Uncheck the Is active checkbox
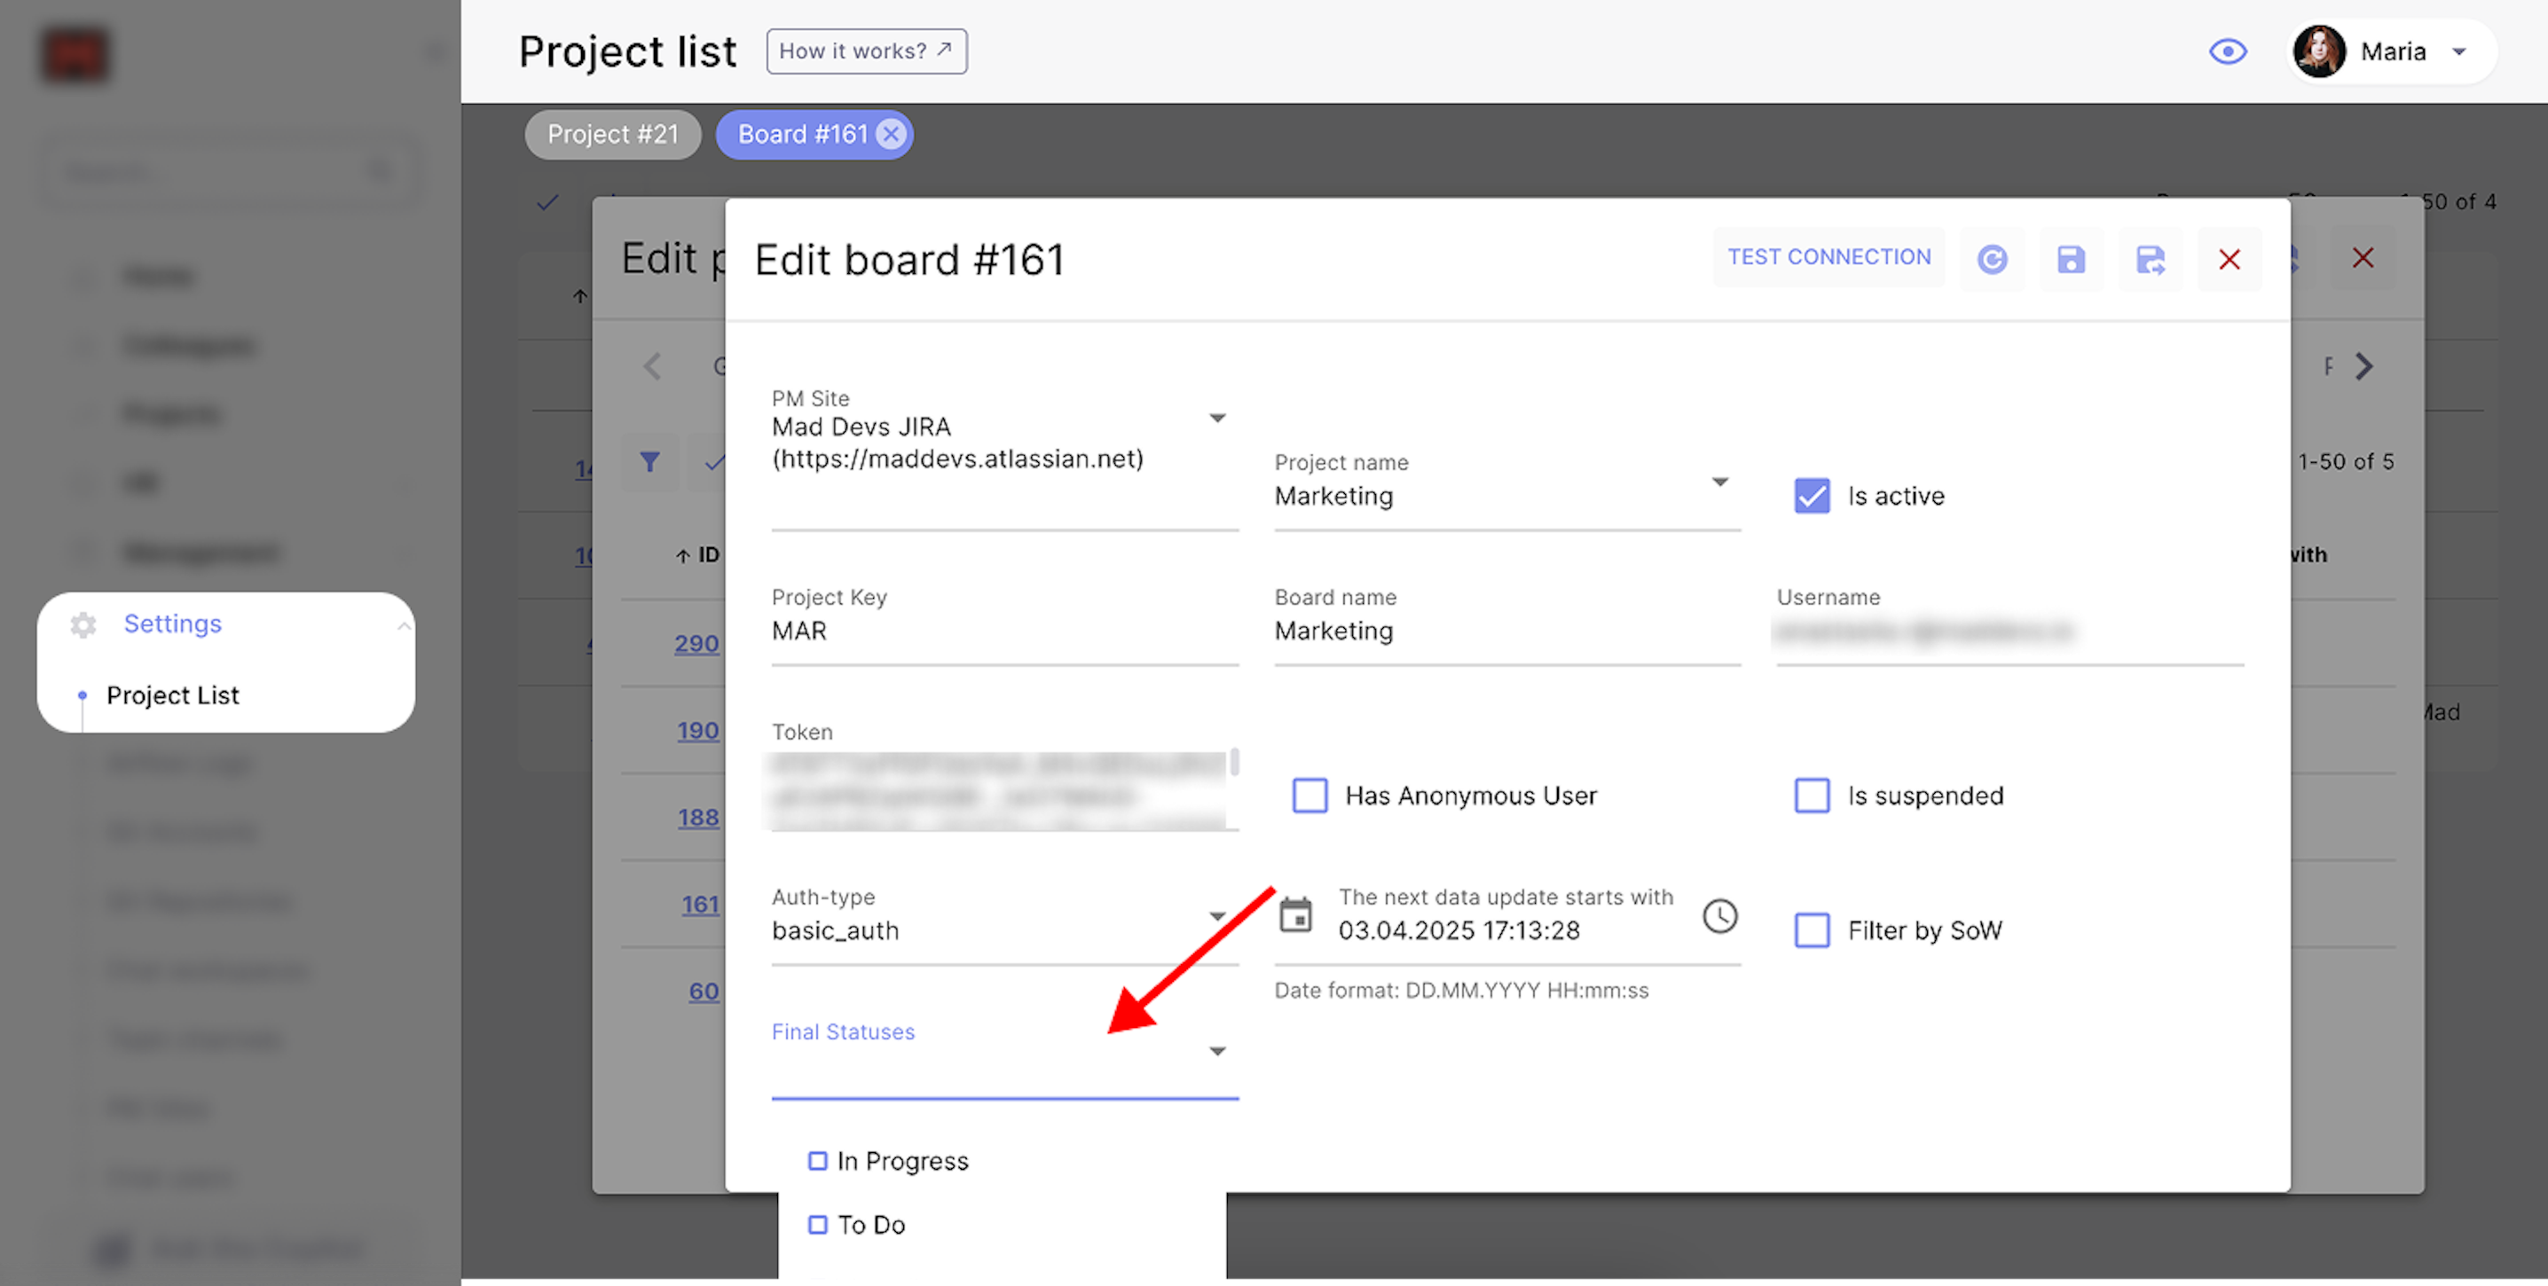 coord(1811,496)
